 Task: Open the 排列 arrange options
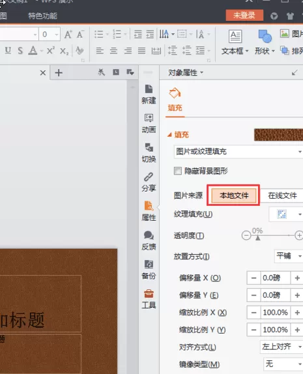tap(292, 51)
